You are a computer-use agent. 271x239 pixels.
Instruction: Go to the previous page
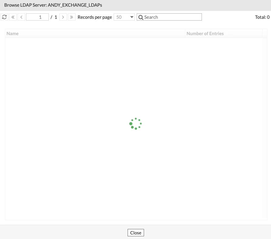(x=22, y=17)
